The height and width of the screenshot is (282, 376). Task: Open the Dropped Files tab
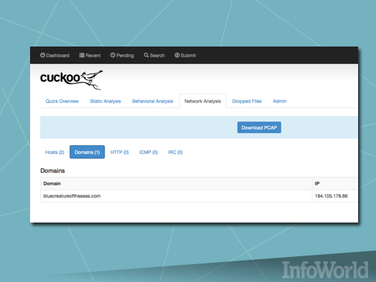click(247, 101)
